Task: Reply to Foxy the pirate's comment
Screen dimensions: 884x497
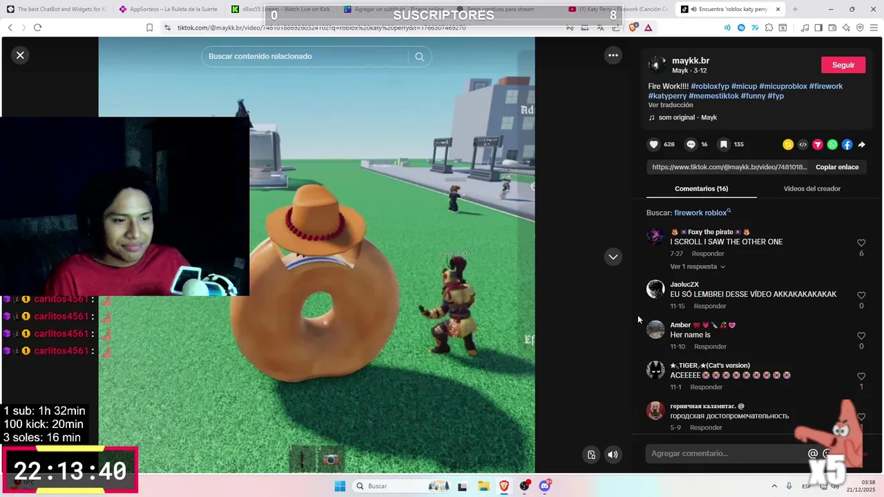Action: (708, 253)
